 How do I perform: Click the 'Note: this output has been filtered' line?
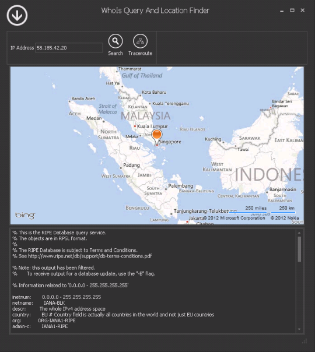54,267
